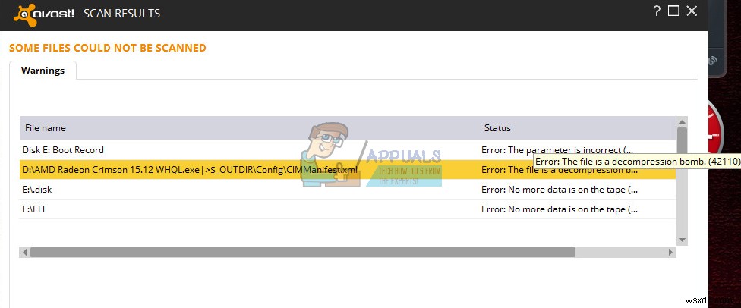The width and height of the screenshot is (741, 308).
Task: Sort by File name column header
Action: coord(46,128)
